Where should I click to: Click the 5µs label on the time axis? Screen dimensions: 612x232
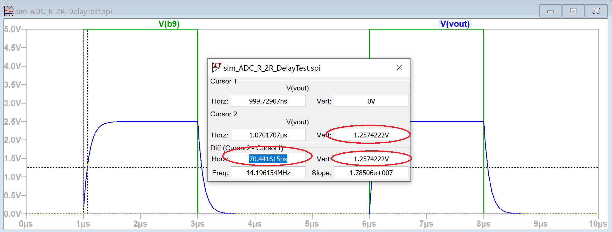click(312, 224)
